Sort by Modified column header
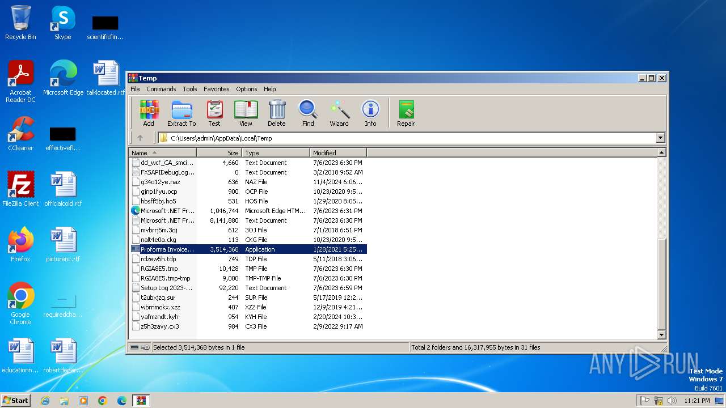 point(339,152)
